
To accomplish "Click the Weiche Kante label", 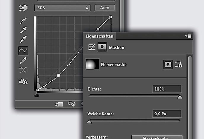I will (x=101, y=114).
